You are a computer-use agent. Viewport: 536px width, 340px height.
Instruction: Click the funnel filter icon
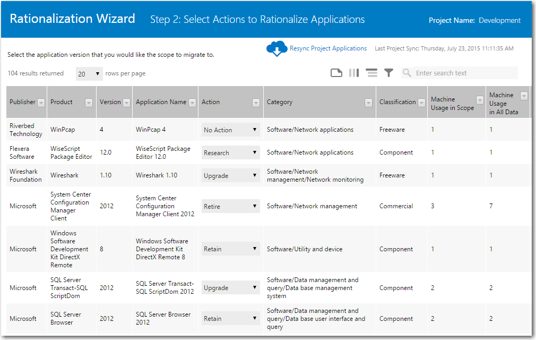(x=388, y=73)
